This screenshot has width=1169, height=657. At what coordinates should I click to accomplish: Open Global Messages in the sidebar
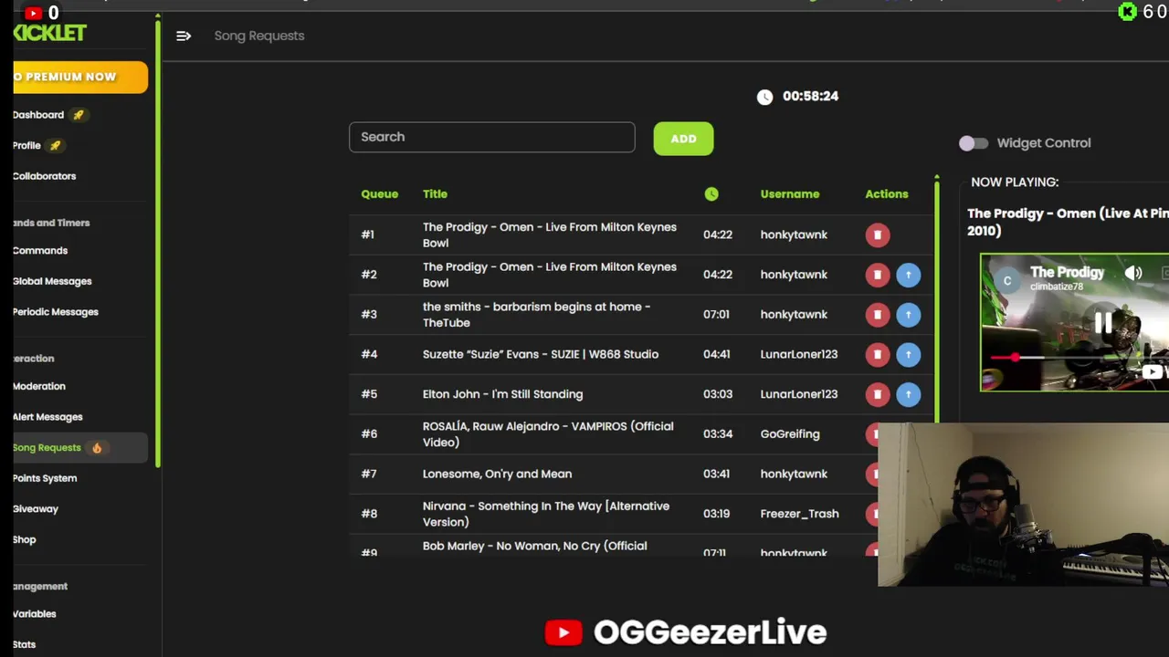click(x=52, y=281)
